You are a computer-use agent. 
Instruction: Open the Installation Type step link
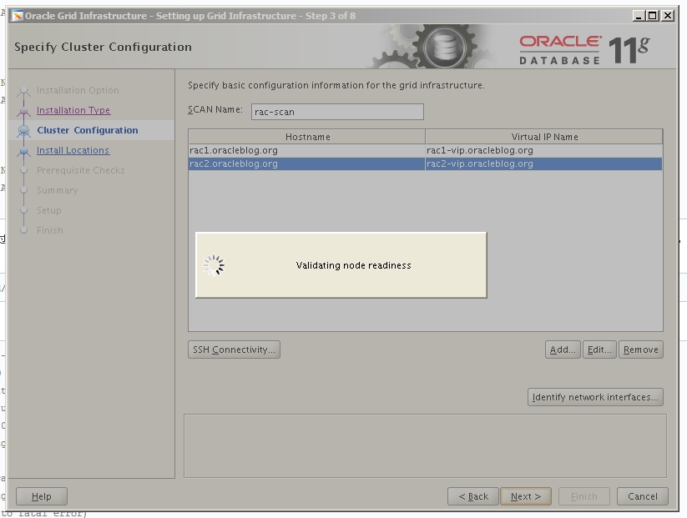(73, 110)
